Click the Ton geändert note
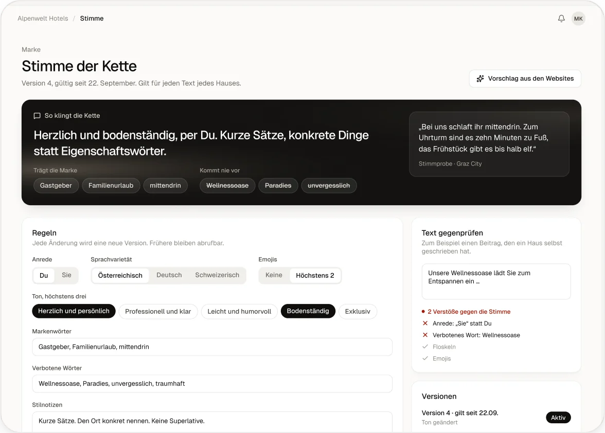This screenshot has width=605, height=433. click(439, 422)
